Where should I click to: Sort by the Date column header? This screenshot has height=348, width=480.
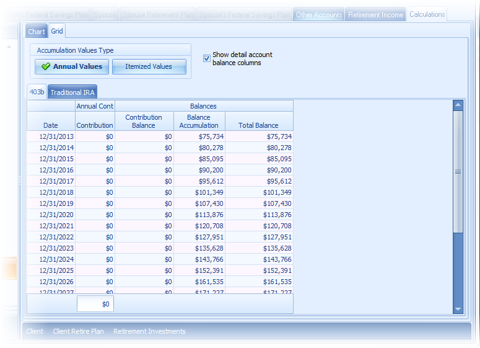[x=51, y=125]
